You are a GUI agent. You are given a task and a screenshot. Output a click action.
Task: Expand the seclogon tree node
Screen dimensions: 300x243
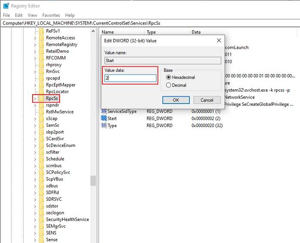[x=35, y=213]
